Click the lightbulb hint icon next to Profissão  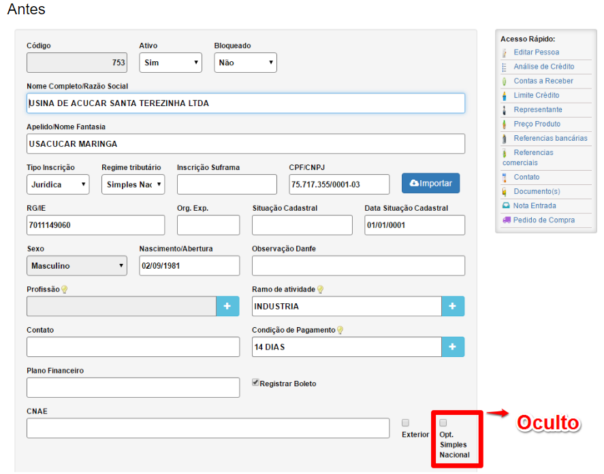click(x=65, y=290)
